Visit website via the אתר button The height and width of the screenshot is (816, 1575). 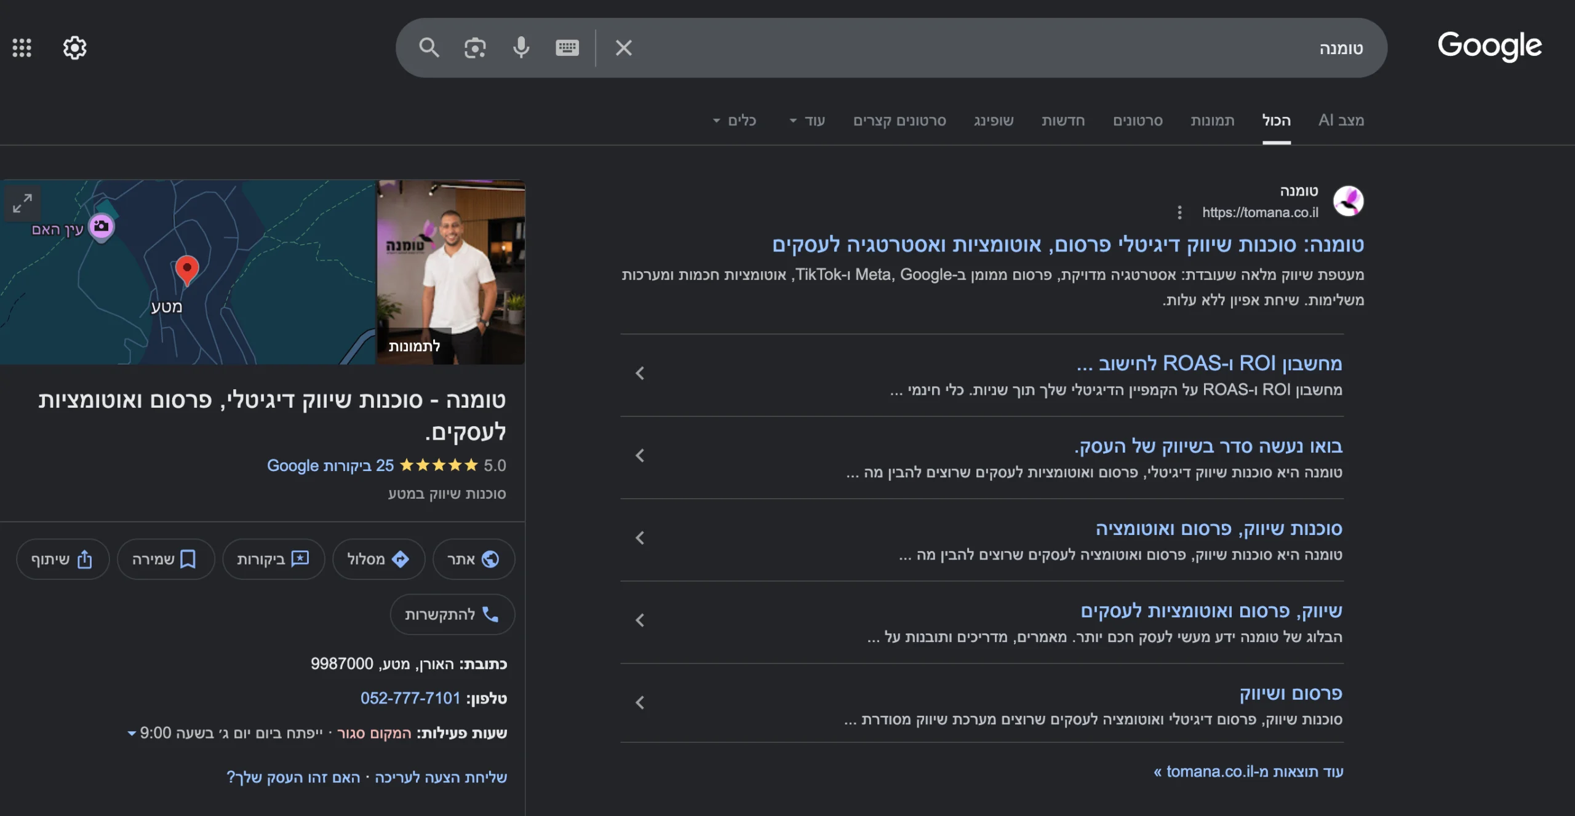point(474,559)
